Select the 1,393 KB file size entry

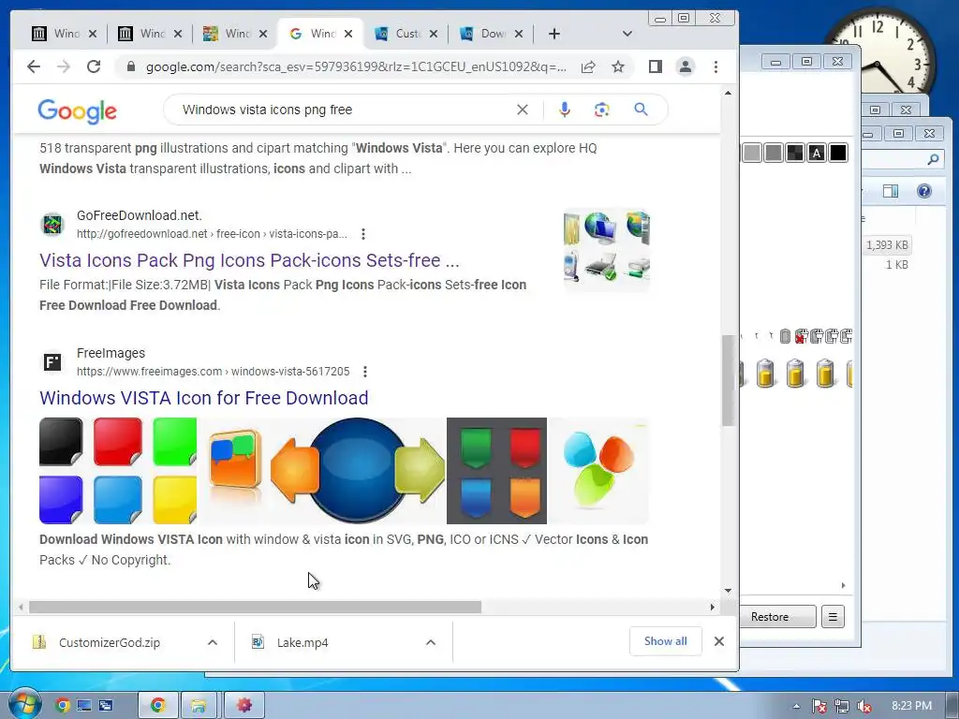coord(887,244)
